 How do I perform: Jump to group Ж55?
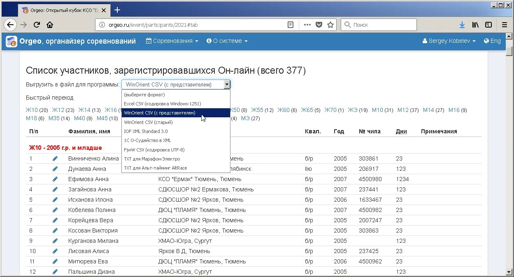tap(257, 110)
